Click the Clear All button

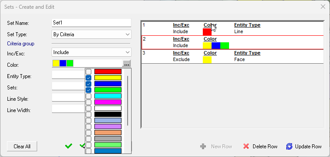[x=22, y=146]
